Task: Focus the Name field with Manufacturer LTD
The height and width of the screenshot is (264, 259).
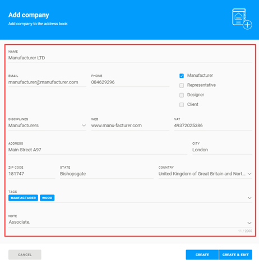Action: click(130, 58)
